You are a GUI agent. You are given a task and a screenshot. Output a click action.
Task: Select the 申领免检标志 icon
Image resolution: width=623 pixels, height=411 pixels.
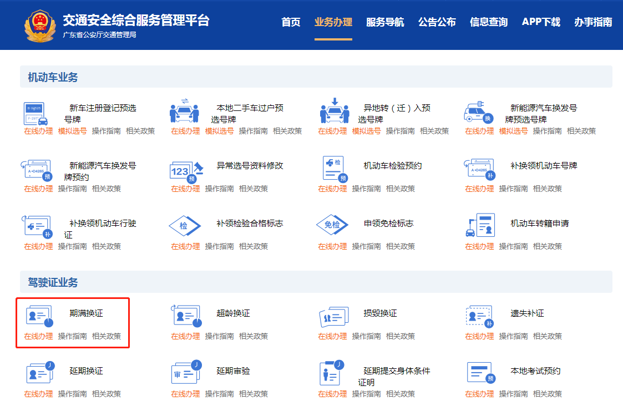[332, 226]
